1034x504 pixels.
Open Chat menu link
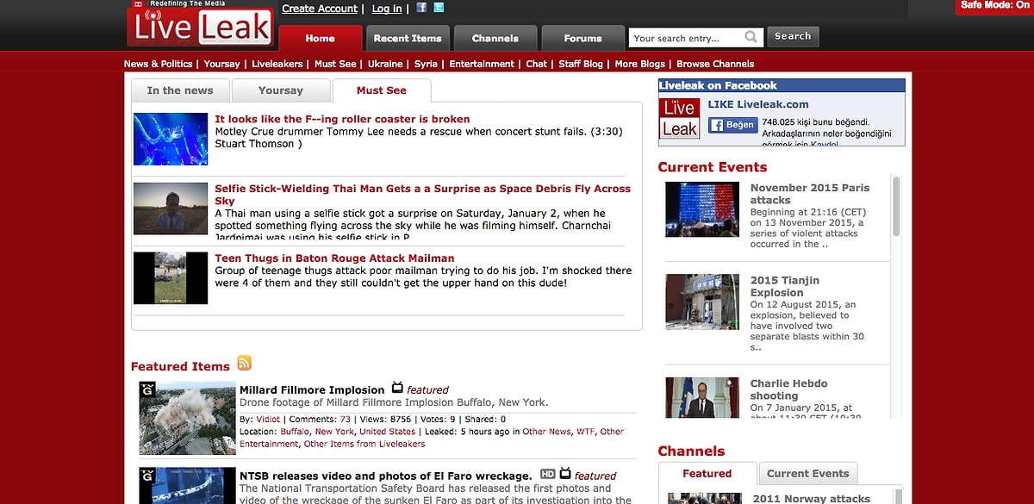point(536,64)
